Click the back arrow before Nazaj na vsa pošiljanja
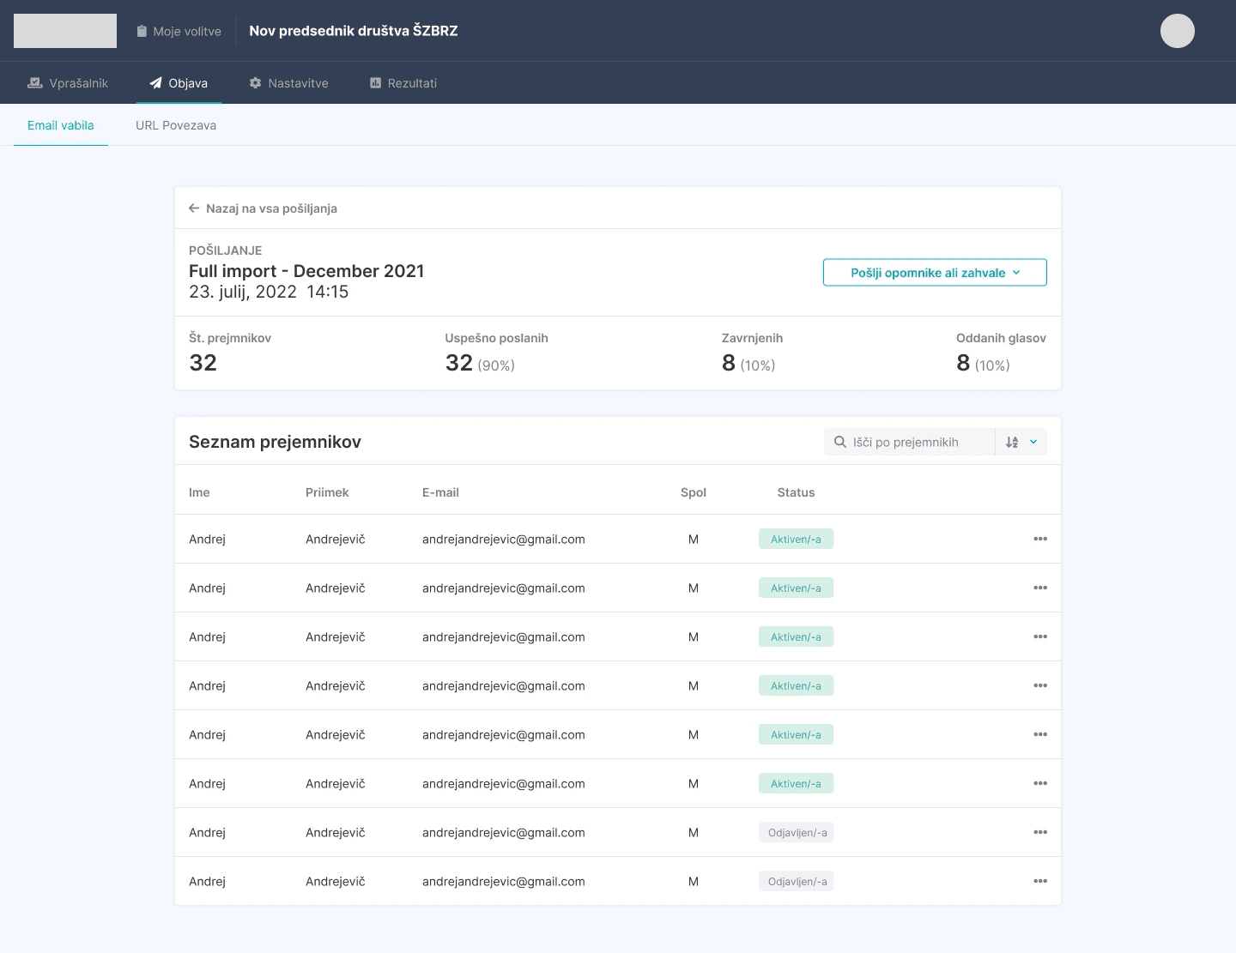1236x953 pixels. coord(193,208)
